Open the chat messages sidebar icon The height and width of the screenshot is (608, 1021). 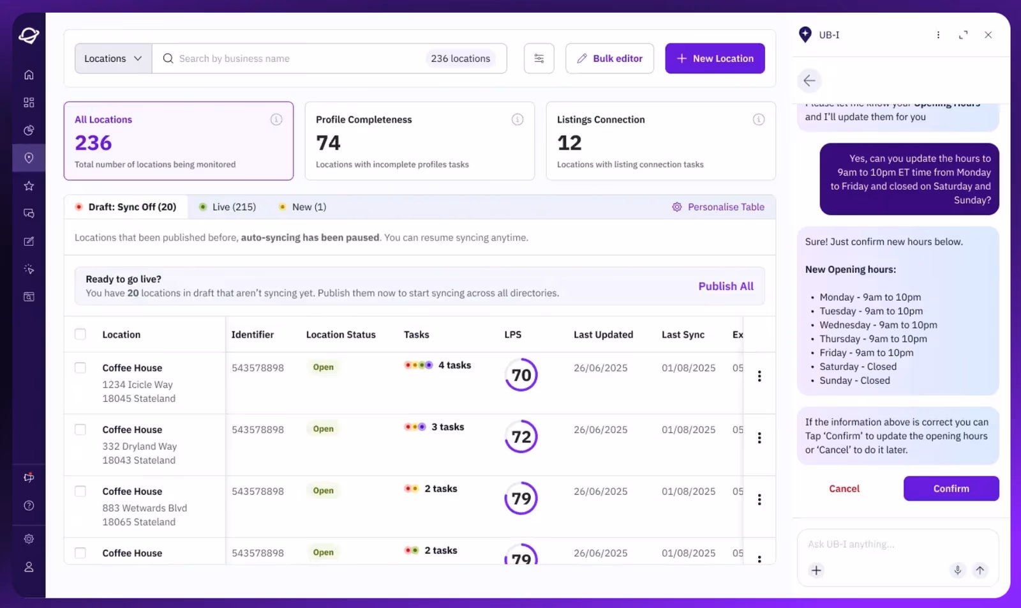tap(29, 213)
